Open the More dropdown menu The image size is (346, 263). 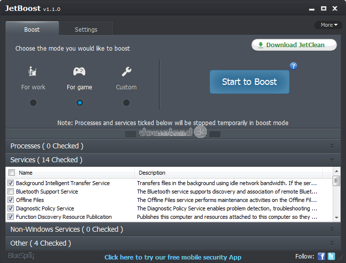pos(329,25)
